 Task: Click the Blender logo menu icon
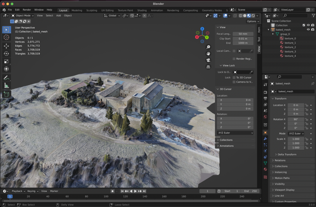(x=4, y=10)
